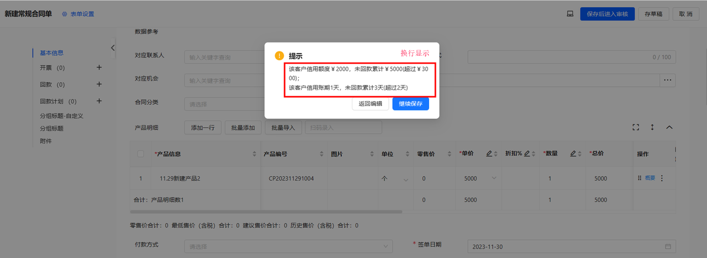707x258 pixels.
Task: Sort by the 图片 column
Action: click(x=372, y=154)
